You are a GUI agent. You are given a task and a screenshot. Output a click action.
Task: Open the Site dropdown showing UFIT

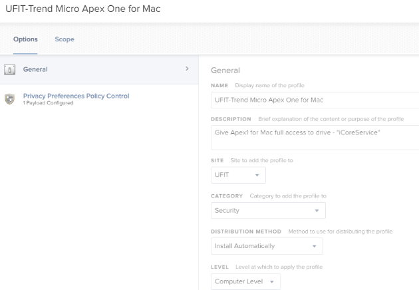point(238,175)
